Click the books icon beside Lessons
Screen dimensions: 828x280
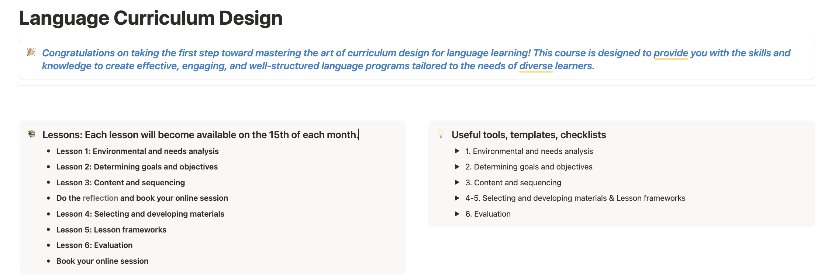[x=32, y=134]
